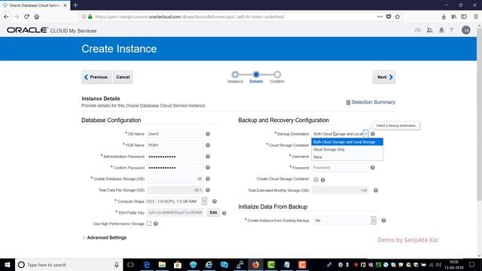Viewport: 482px width, 271px height.
Task: Go to Firefox home page
Action: pyautogui.click(x=37, y=17)
